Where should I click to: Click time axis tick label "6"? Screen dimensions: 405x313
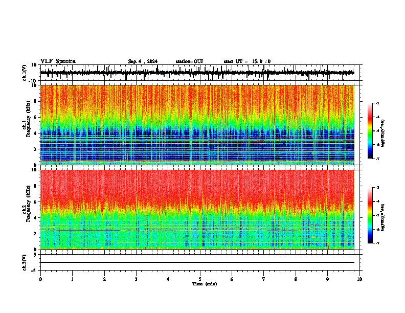pos(232,279)
